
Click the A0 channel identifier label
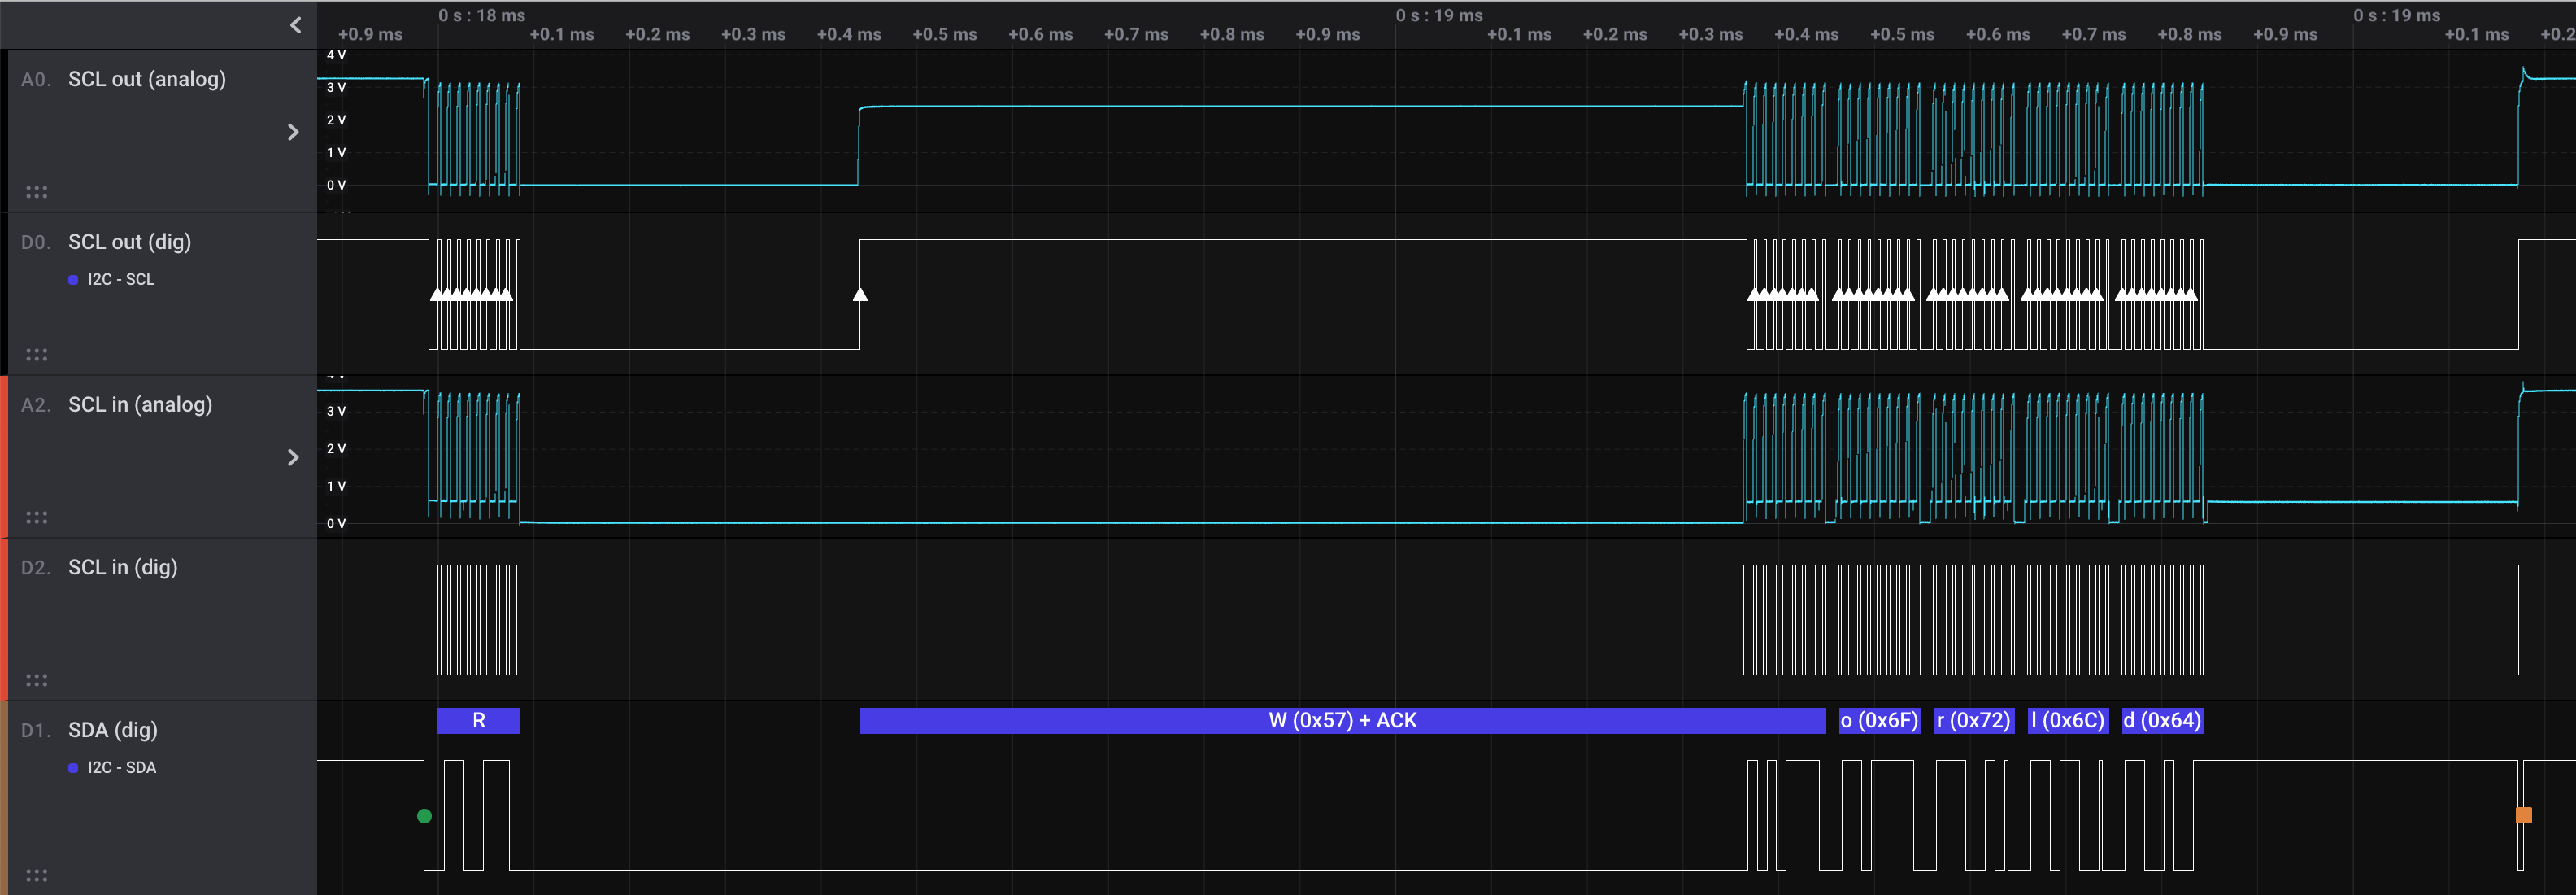[33, 78]
